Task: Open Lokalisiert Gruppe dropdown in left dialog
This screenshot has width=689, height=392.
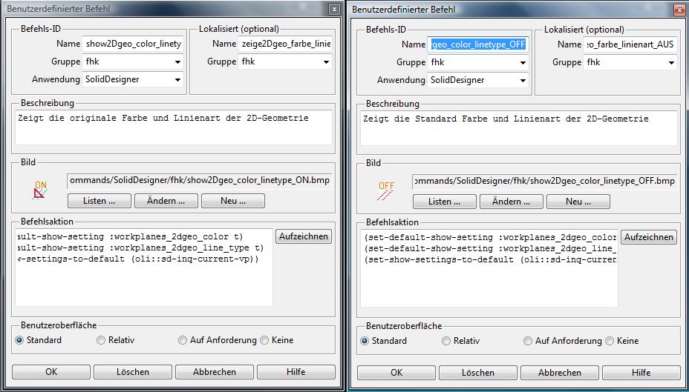Action: (x=285, y=62)
